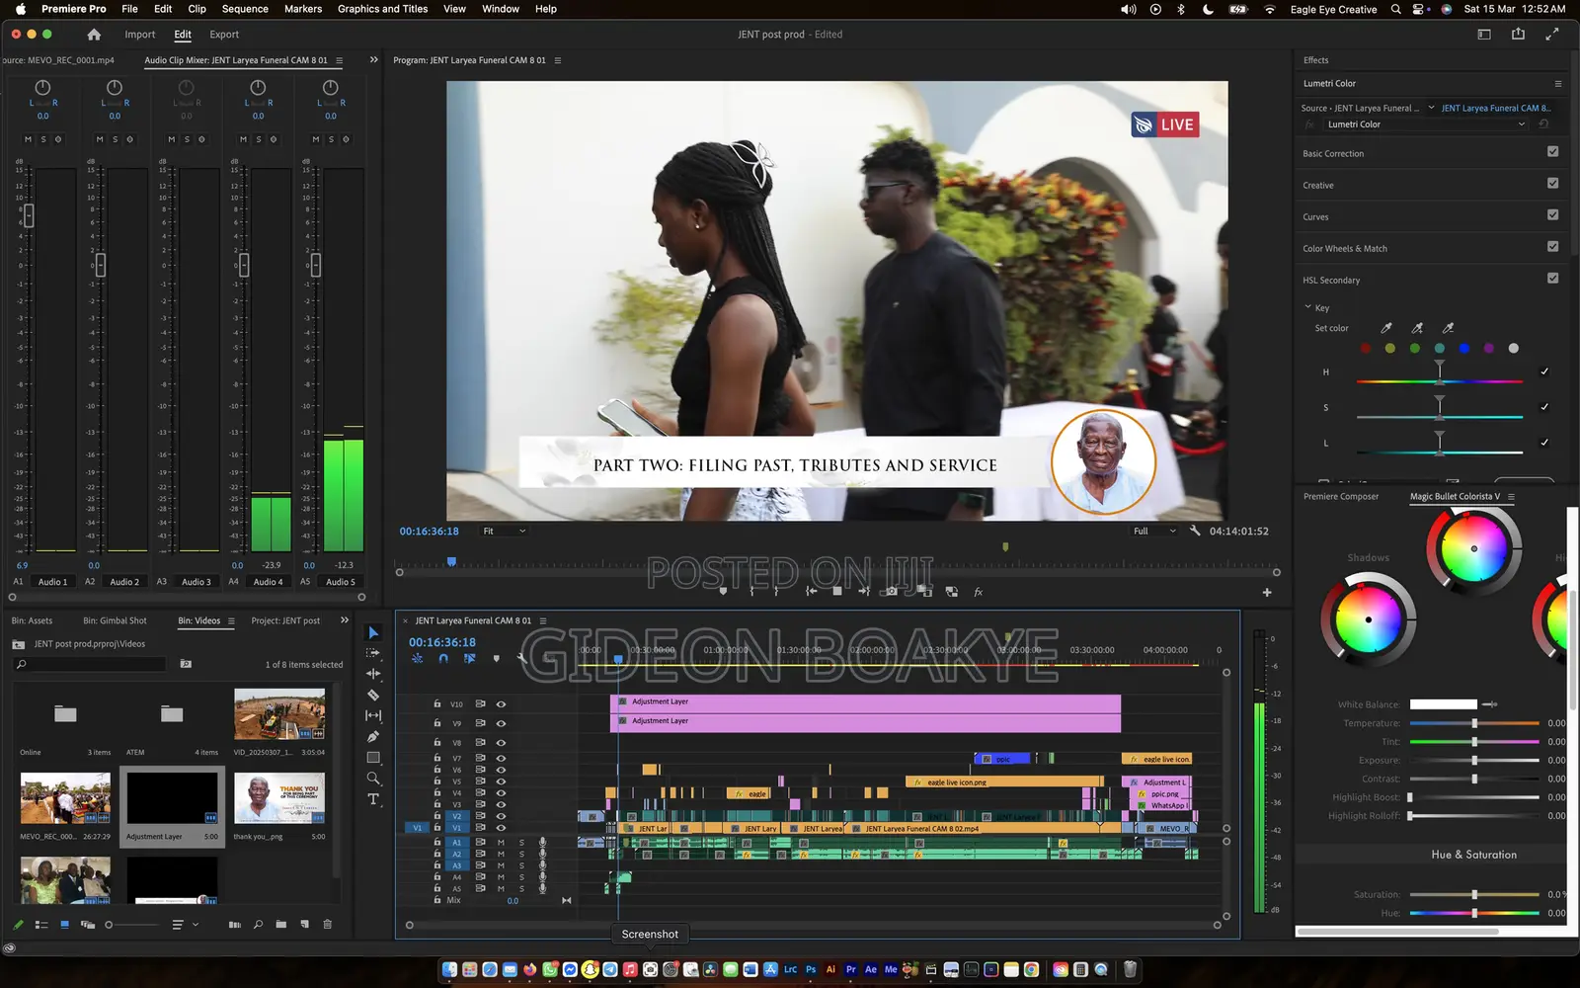Select the Selection tool arrow

pyautogui.click(x=373, y=632)
